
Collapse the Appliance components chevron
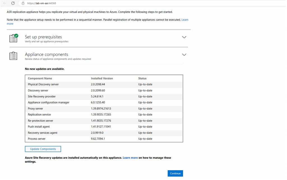(x=184, y=55)
